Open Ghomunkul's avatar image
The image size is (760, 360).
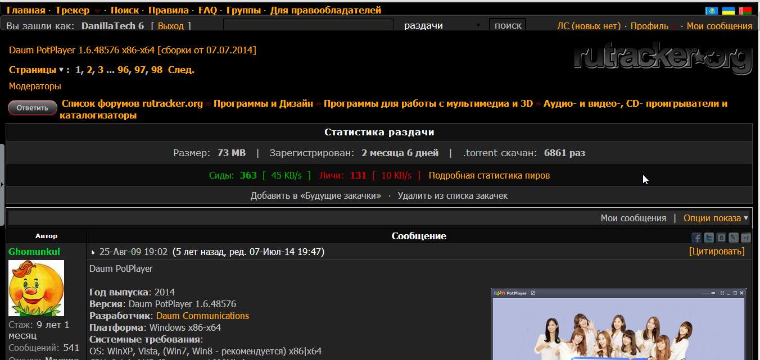click(36, 288)
